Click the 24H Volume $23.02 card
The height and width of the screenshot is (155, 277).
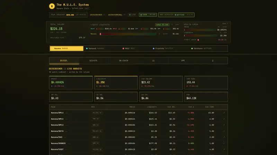[x=161, y=83]
